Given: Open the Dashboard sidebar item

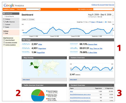Looking at the screenshot, I should click(11, 14).
